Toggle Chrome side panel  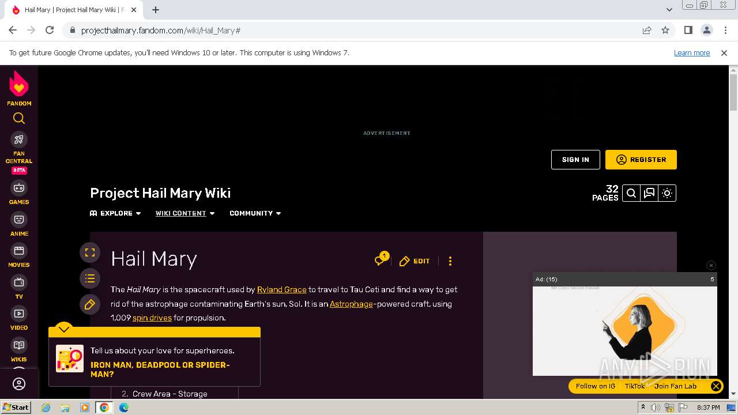click(x=688, y=30)
